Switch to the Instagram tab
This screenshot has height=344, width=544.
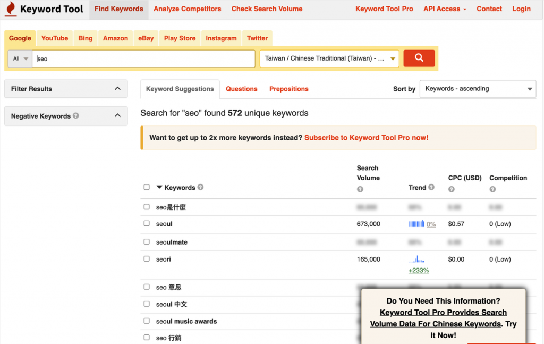[x=222, y=38]
